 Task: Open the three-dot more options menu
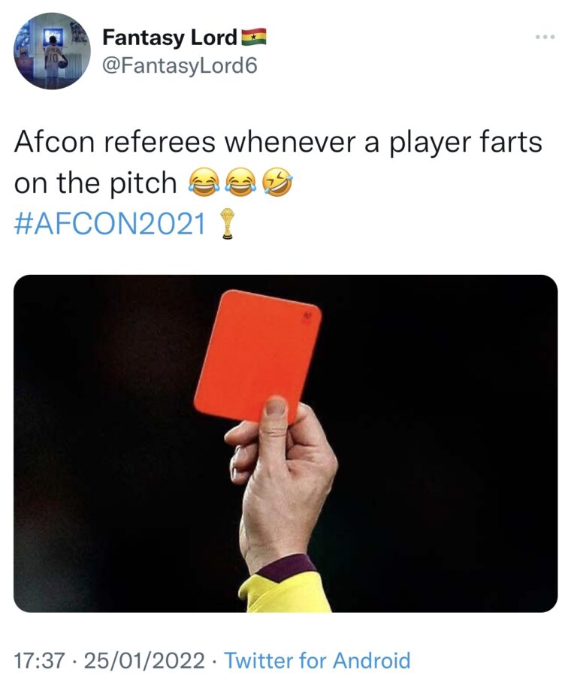[x=545, y=37]
